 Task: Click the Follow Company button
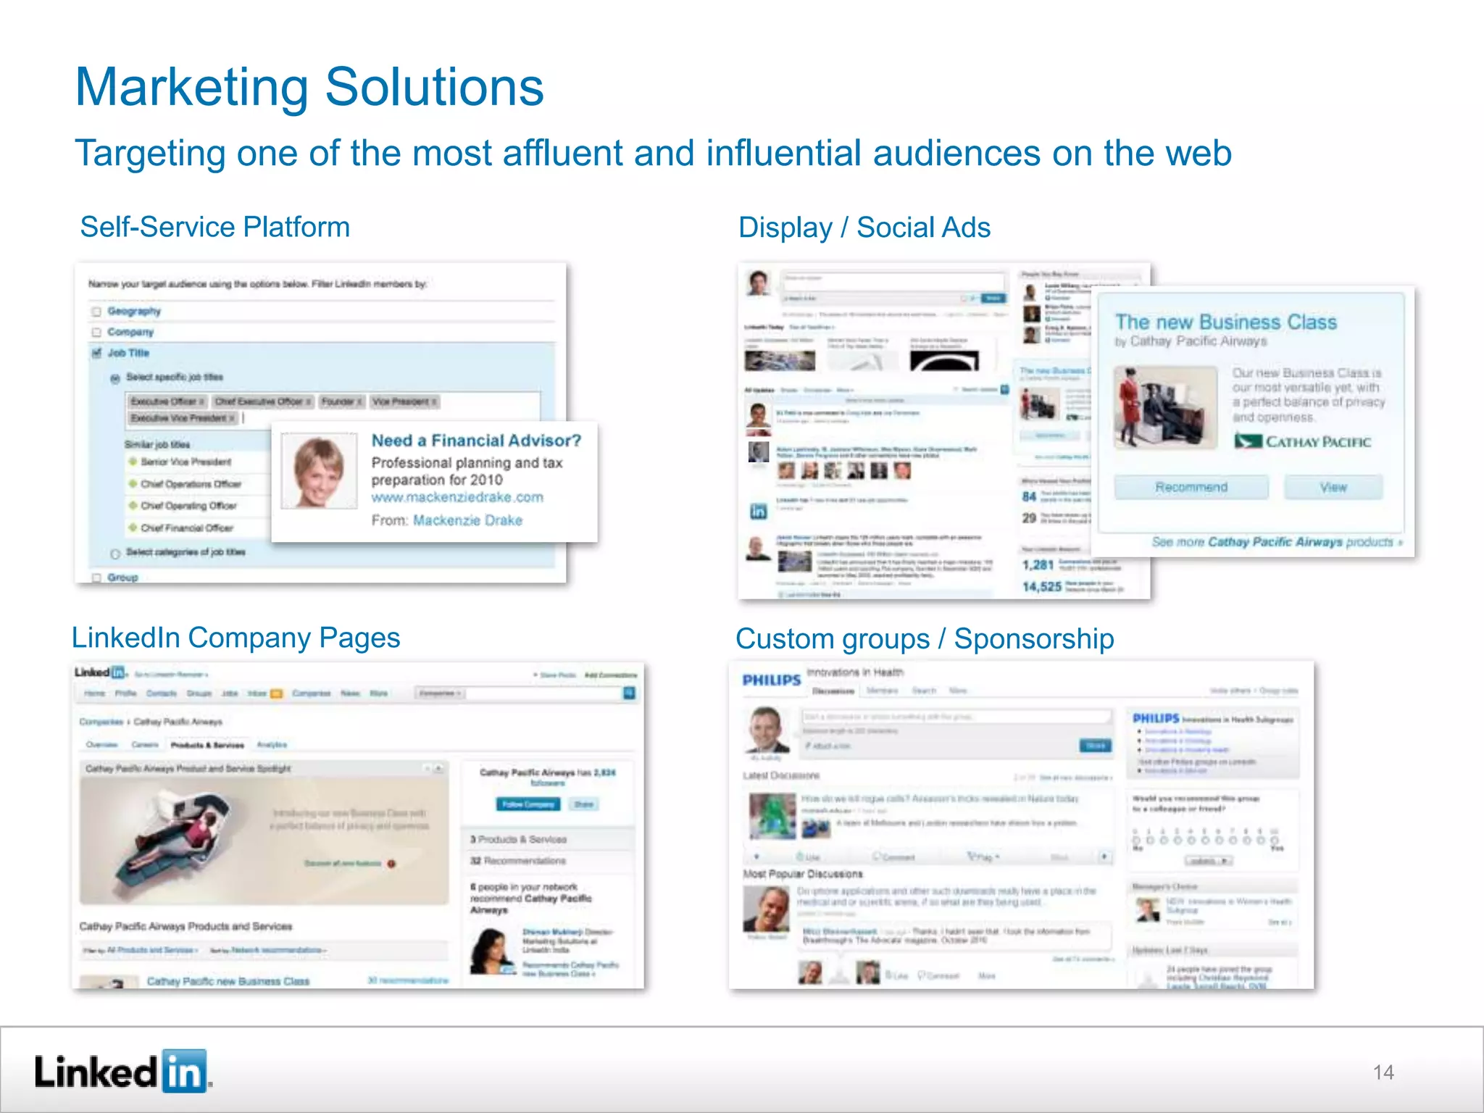click(529, 804)
